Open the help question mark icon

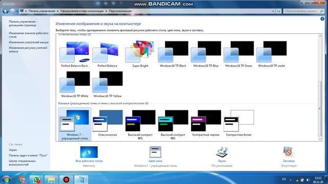point(322,19)
